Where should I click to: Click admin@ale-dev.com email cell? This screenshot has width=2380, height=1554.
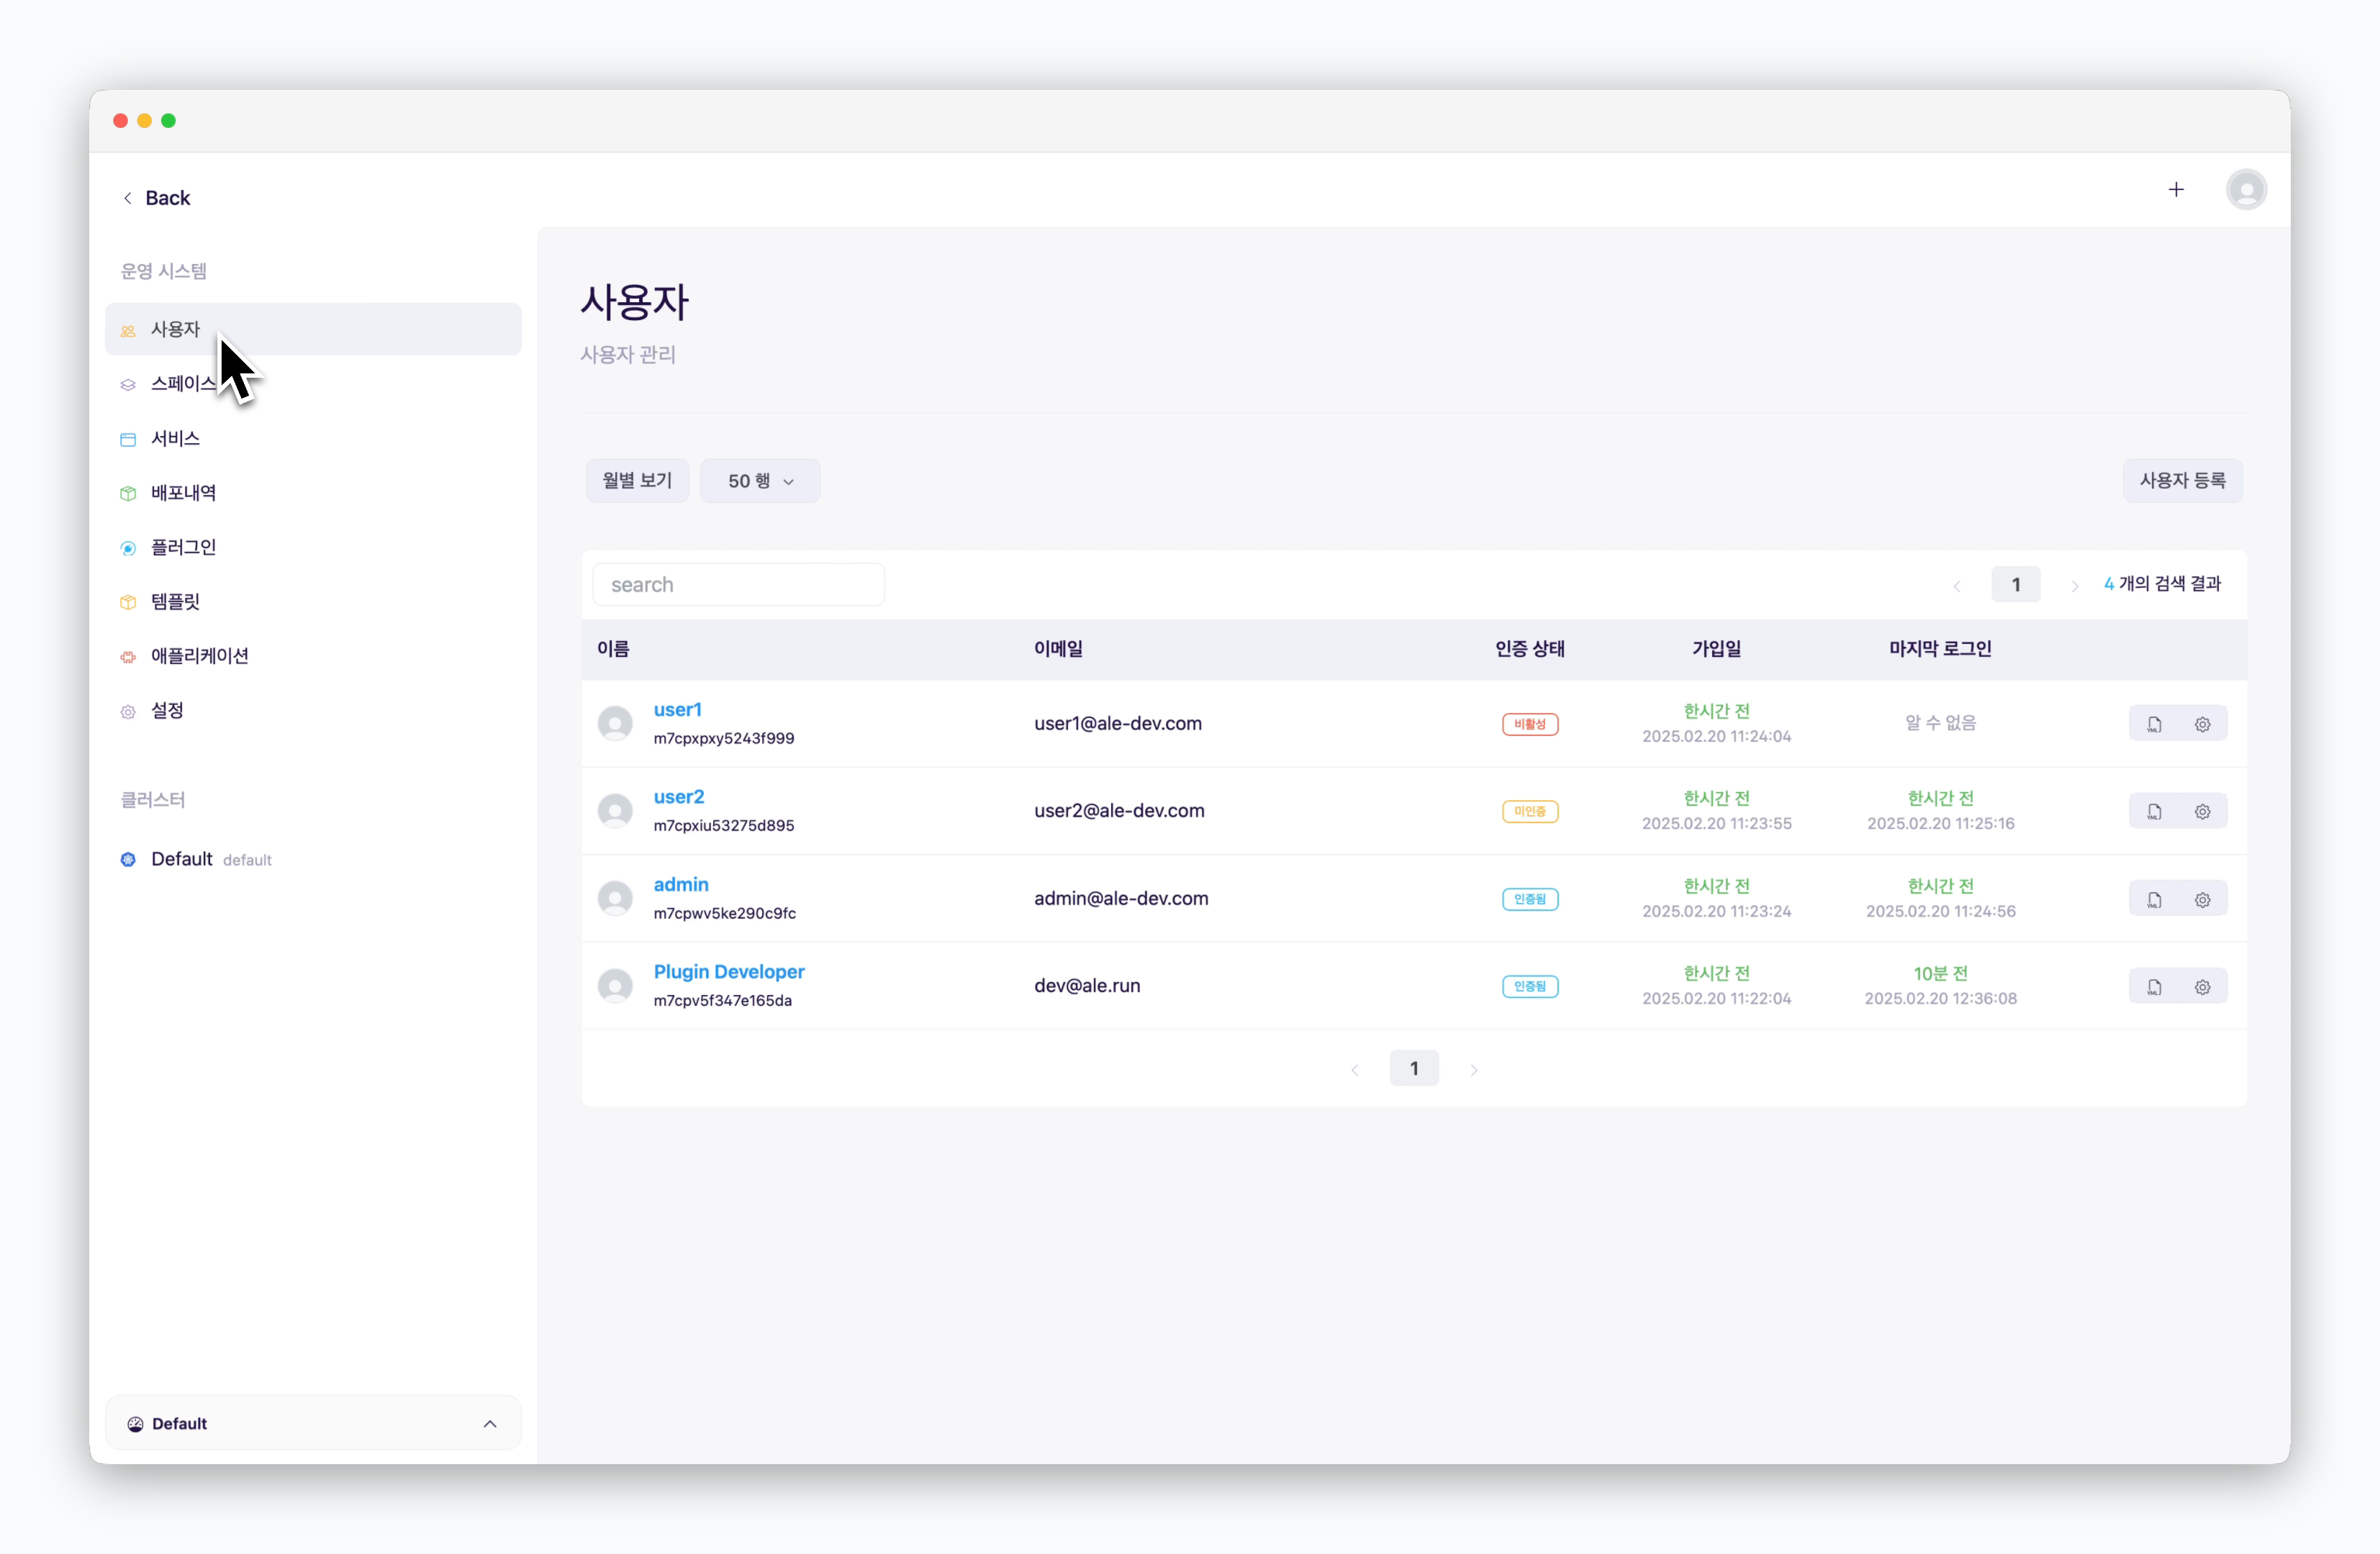click(x=1121, y=899)
